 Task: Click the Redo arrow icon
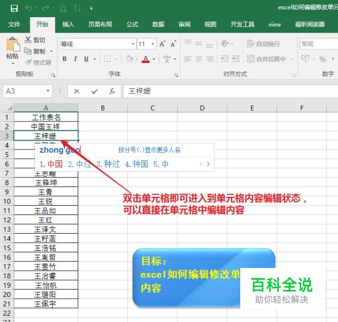45,8
